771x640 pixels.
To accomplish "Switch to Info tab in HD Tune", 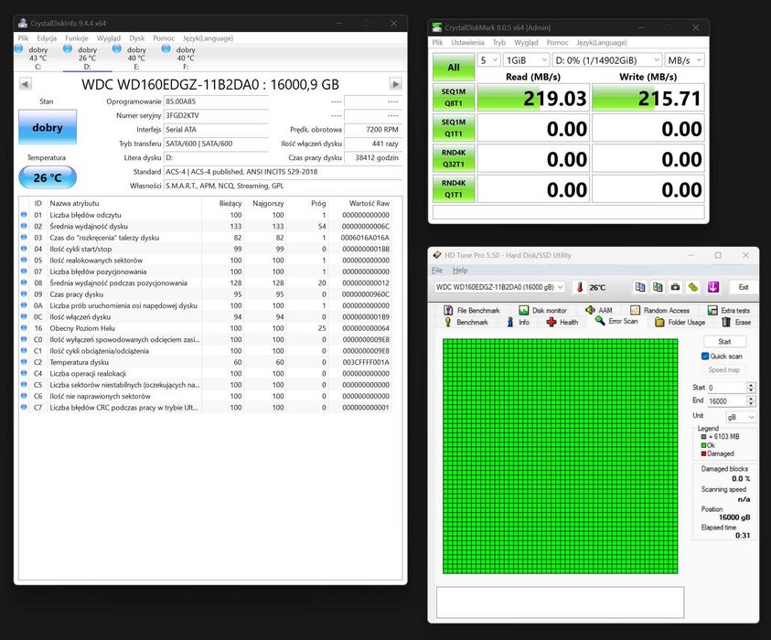I will tap(518, 322).
